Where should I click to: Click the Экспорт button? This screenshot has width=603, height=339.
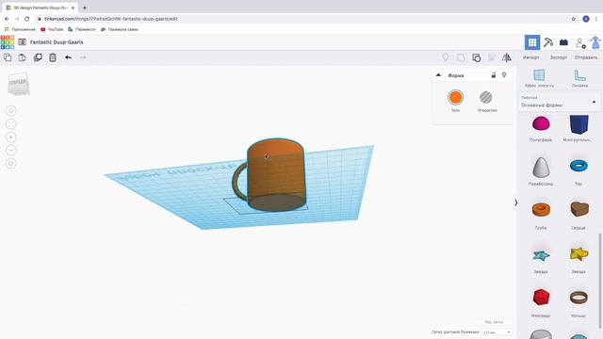[558, 57]
